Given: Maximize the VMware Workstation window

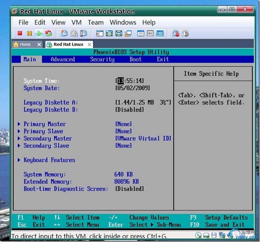Looking at the screenshot, I should tap(232, 9).
